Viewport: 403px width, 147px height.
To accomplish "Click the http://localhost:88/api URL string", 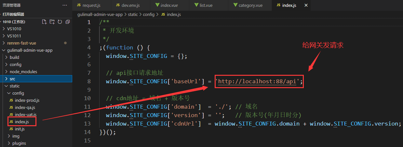I will click(257, 81).
